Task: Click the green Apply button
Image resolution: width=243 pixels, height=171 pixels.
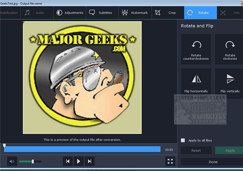Action: pos(229,150)
